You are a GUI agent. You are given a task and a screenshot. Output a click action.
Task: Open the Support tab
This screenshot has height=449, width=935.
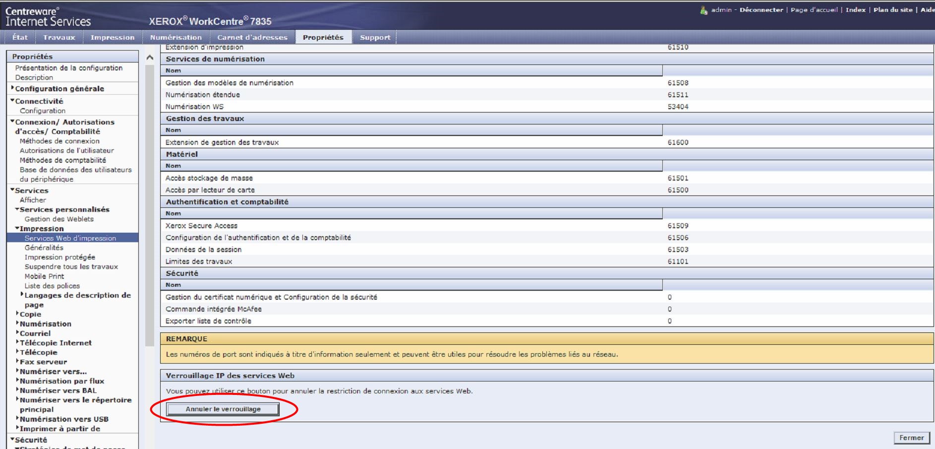(375, 37)
